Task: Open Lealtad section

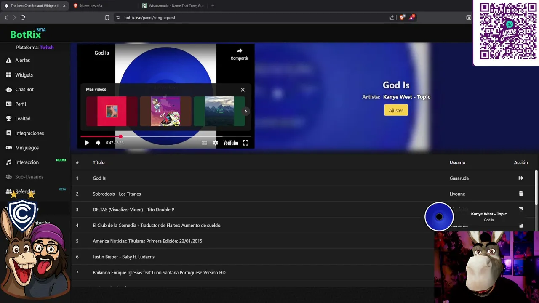Action: [x=23, y=119]
